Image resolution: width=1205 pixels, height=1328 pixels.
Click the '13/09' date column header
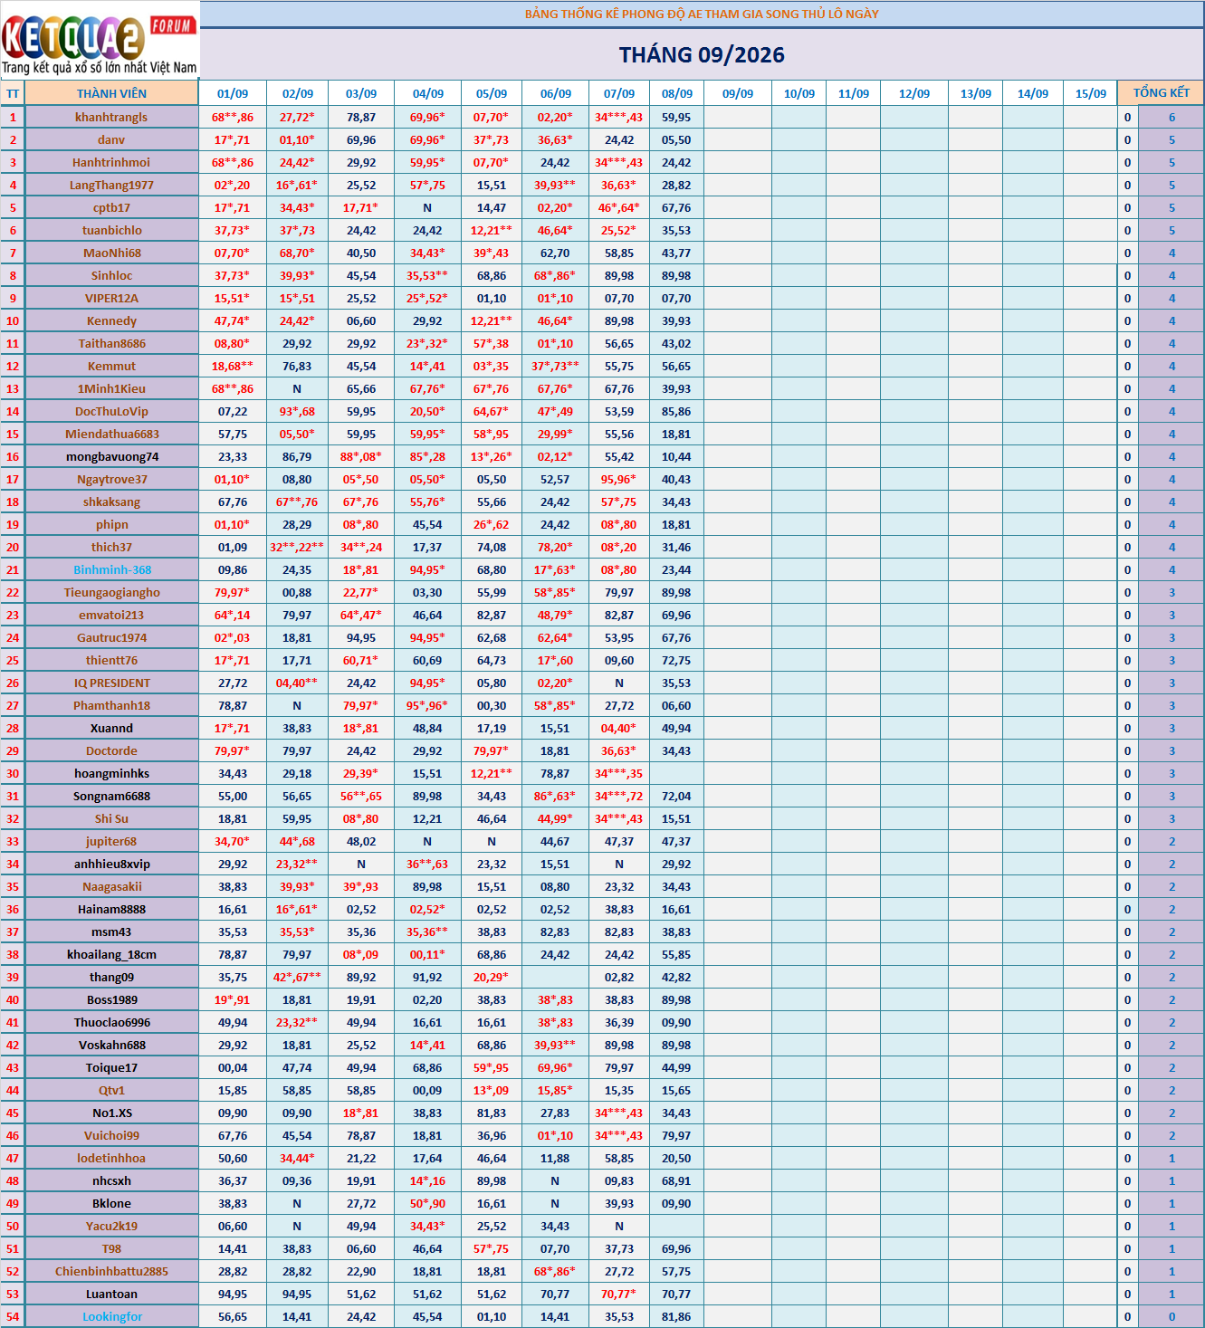976,93
